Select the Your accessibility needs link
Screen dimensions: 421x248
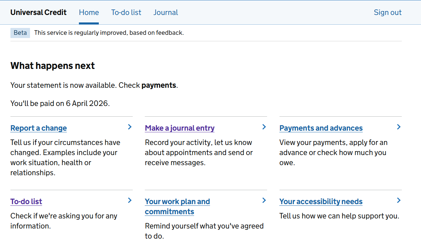(x=321, y=202)
